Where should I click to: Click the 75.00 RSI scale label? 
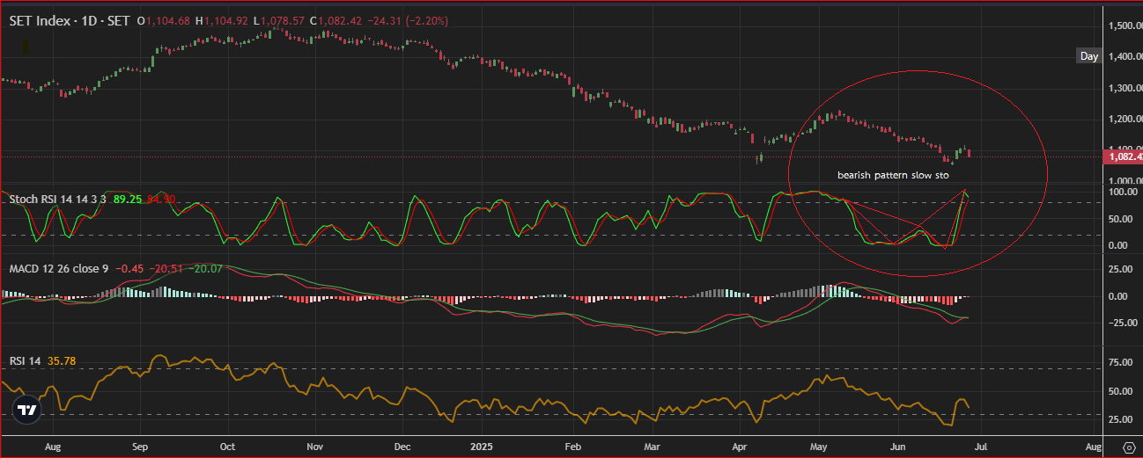[x=1121, y=361]
